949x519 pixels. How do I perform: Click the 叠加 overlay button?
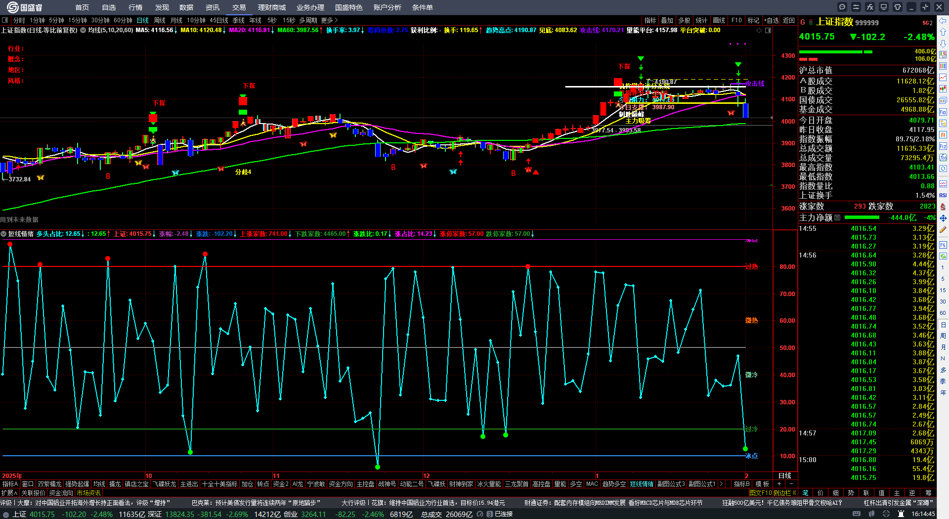click(667, 20)
